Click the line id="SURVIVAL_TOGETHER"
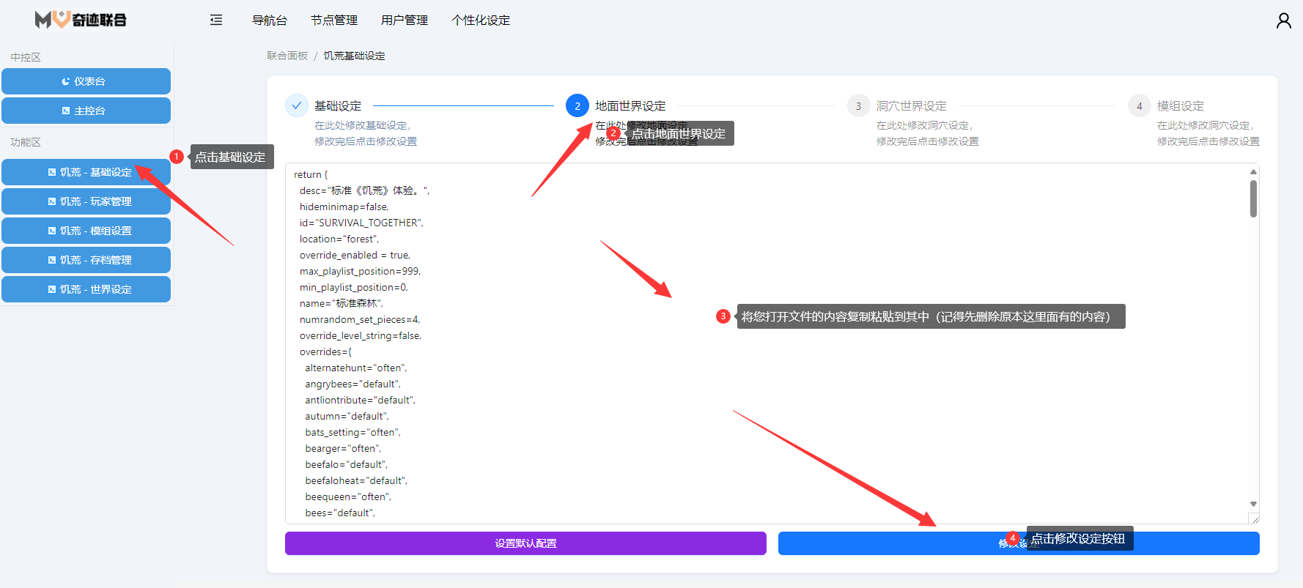 [361, 223]
